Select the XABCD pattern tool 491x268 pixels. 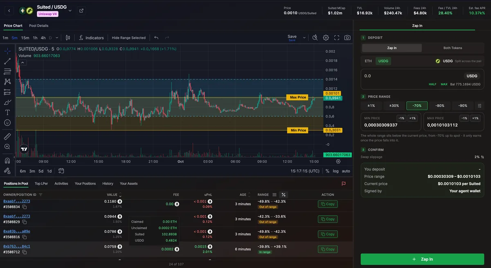pyautogui.click(x=7, y=82)
